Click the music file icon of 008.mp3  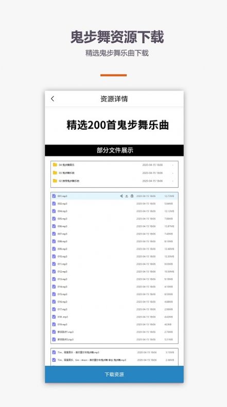(54, 241)
